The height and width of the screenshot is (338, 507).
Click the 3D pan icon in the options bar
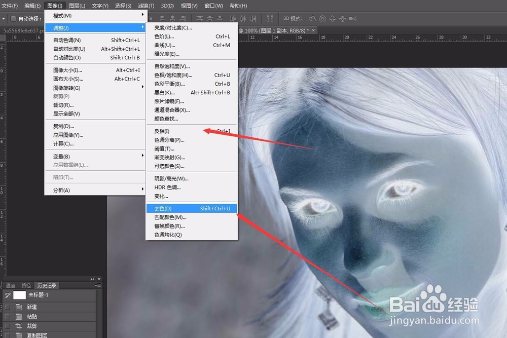[332, 19]
